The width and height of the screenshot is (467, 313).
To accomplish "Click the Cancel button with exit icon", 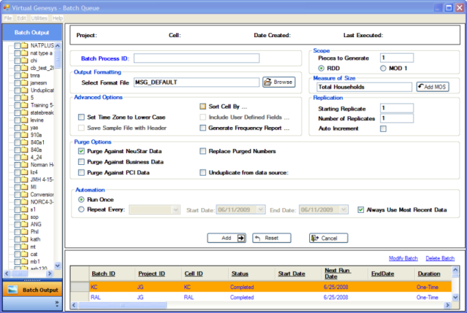I will point(328,238).
